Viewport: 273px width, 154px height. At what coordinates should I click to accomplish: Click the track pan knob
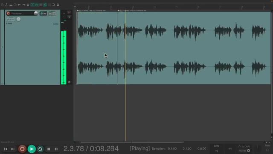click(18, 19)
